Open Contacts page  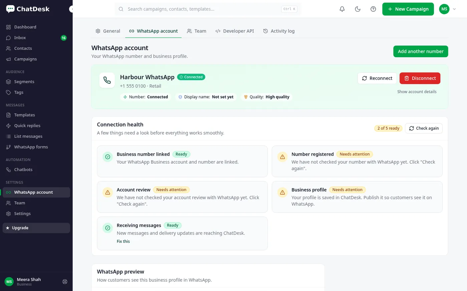(x=36, y=48)
